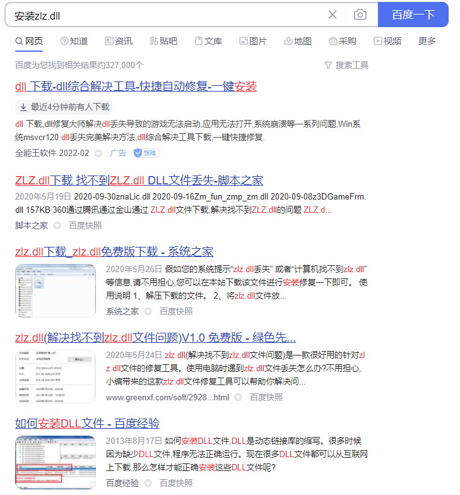Expand dropdown beside 全能王软件 2022-02
Image resolution: width=460 pixels, height=495 pixels.
click(98, 153)
